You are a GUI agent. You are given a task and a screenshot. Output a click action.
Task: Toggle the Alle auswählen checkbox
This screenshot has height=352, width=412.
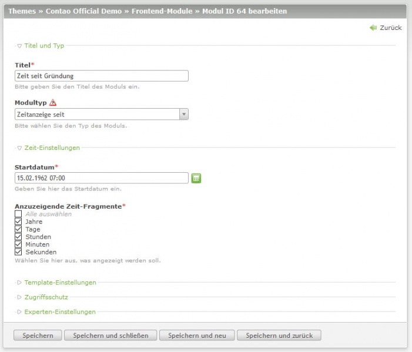[18, 214]
